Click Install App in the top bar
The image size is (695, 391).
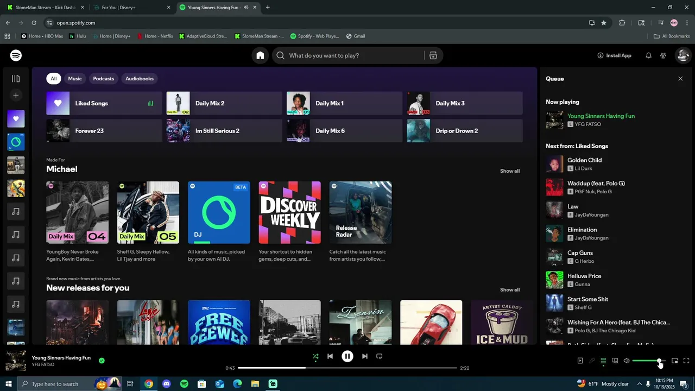614,55
